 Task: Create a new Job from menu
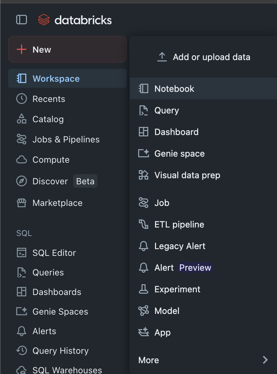pos(204,203)
